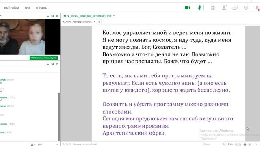Click the 18:54 chat message timestamp
260x146 pixels.
[11, 80]
